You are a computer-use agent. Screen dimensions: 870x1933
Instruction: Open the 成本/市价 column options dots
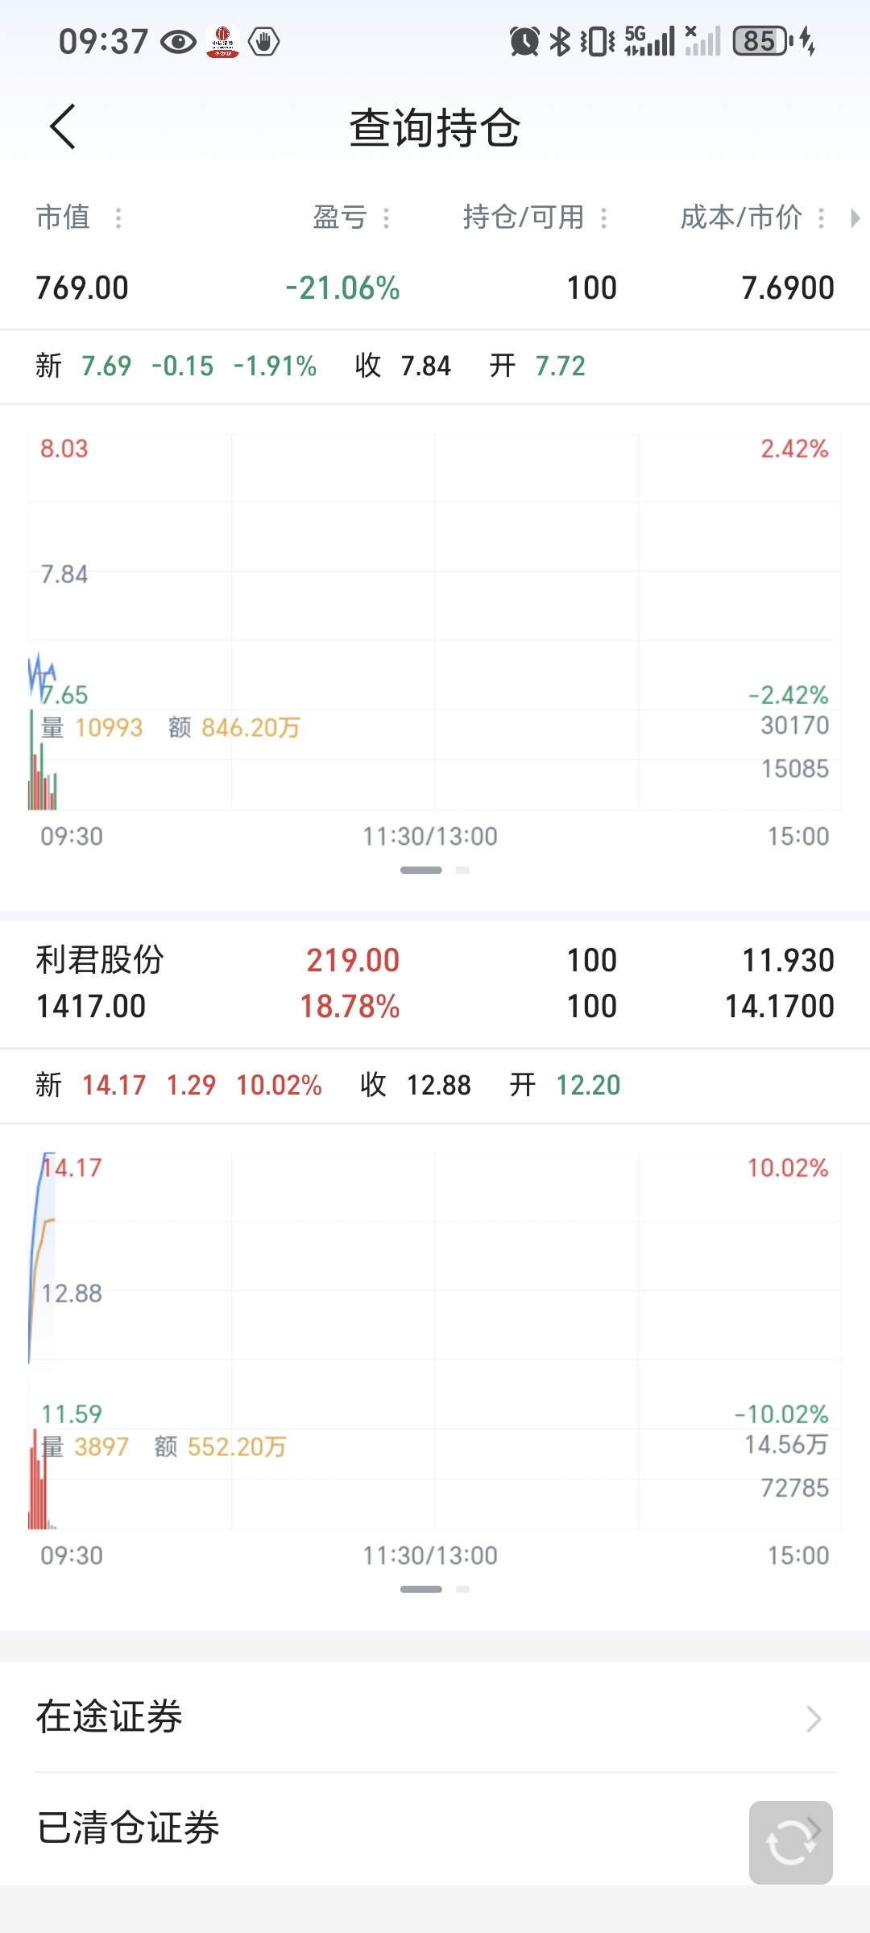pyautogui.click(x=822, y=217)
